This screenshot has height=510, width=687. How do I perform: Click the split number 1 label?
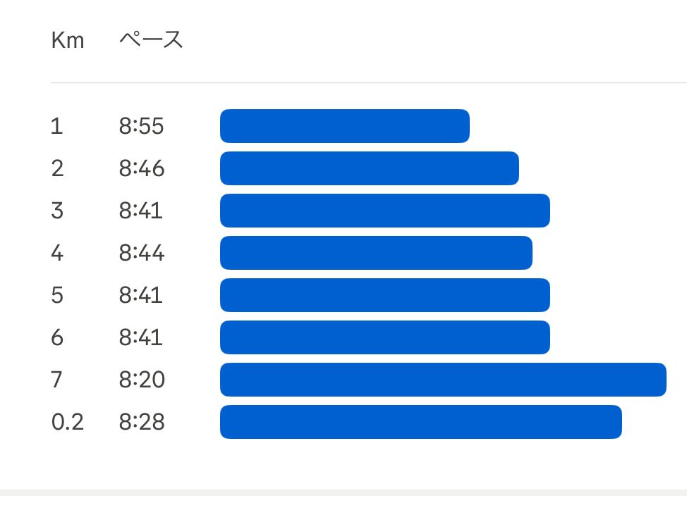(57, 126)
